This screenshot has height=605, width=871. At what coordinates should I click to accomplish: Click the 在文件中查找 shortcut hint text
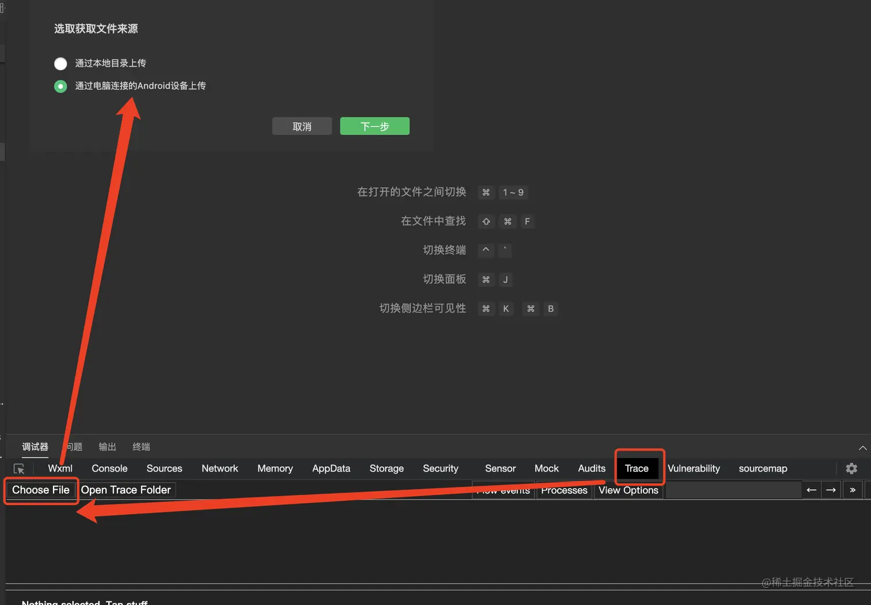click(433, 221)
